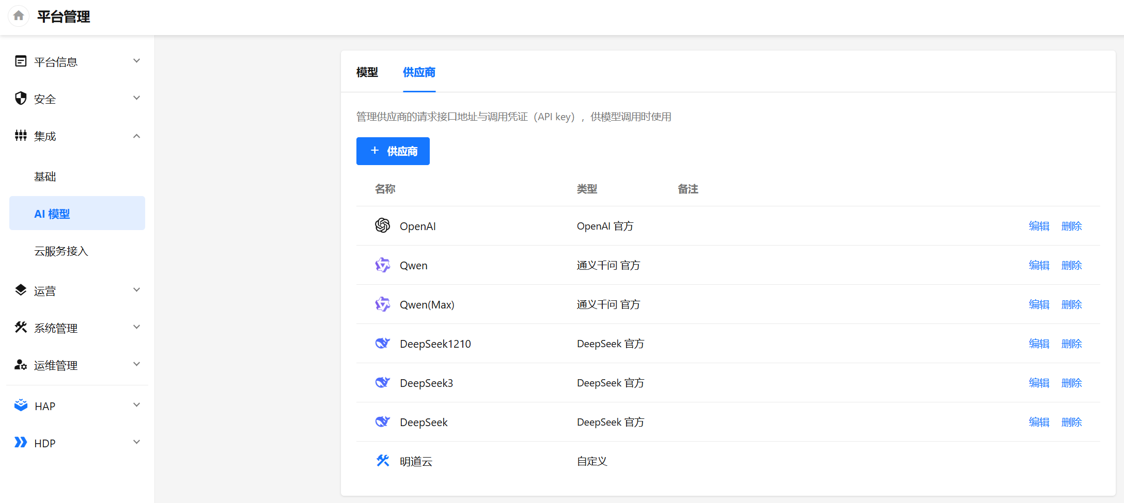1124x503 pixels.
Task: Click the 运维管理 user-gear icon
Action: [x=21, y=365]
